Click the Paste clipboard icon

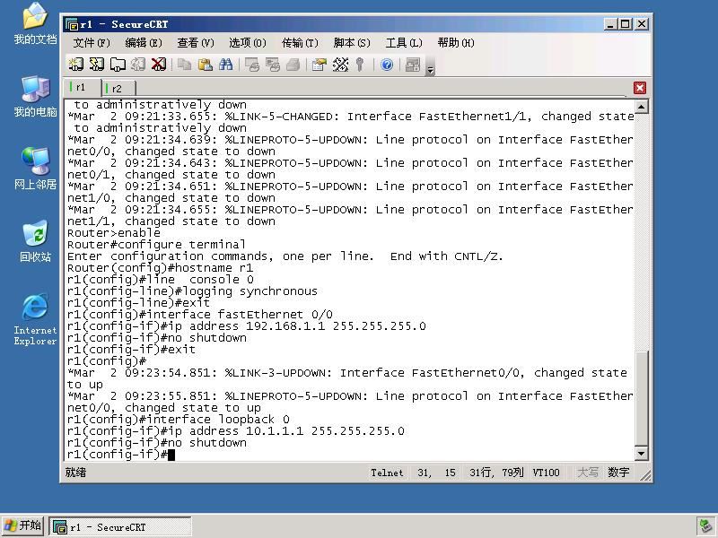206,65
